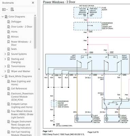Click the G200 ground label in diagram
Viewport: 130px width, 136px height.
click(58, 124)
